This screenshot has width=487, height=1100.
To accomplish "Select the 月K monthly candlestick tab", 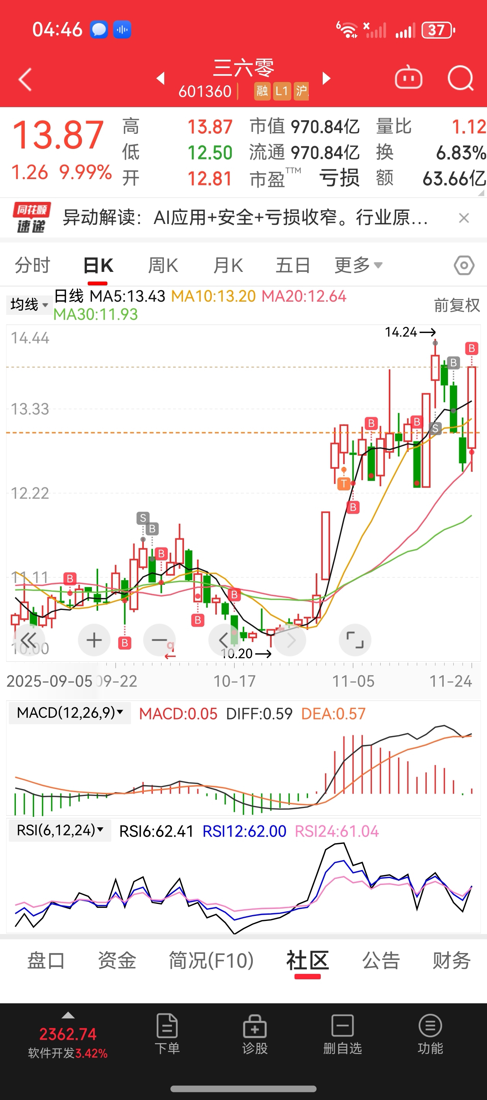I will click(228, 266).
